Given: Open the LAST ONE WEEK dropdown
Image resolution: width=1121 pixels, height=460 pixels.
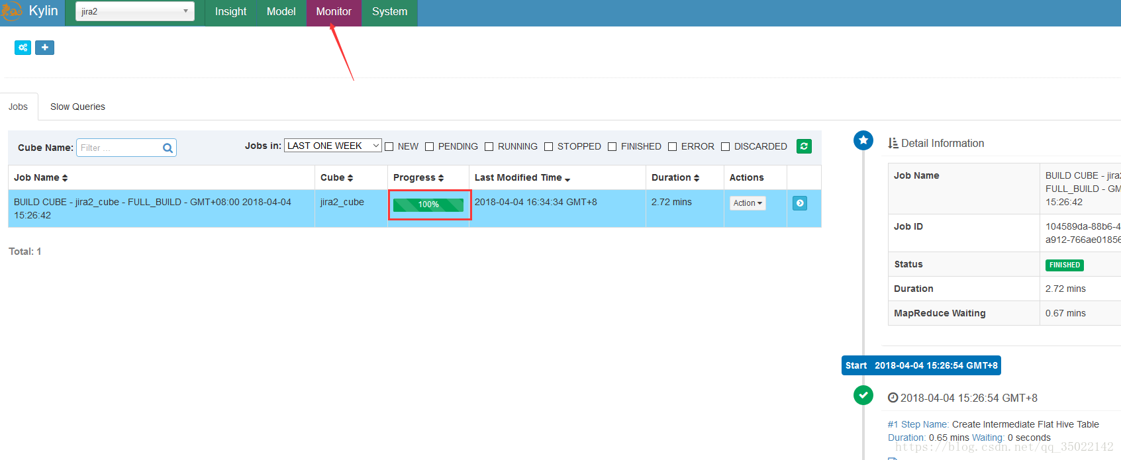Looking at the screenshot, I should point(333,146).
